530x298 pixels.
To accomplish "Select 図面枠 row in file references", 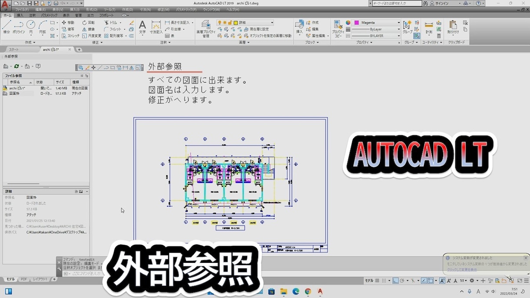I will (x=46, y=93).
